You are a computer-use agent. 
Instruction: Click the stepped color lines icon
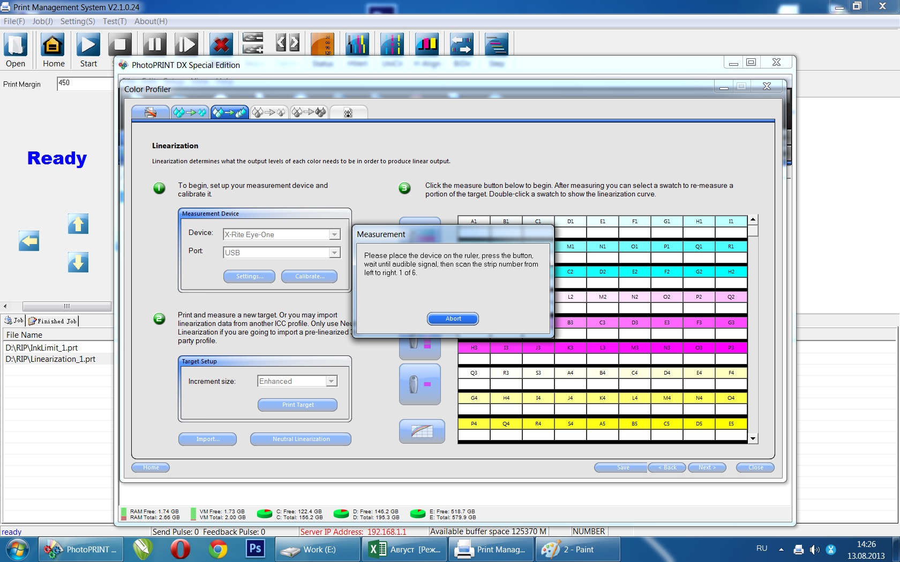(x=497, y=44)
